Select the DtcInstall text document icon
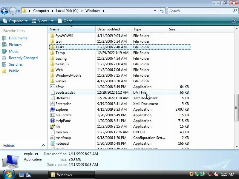This screenshot has height=179, width=239. pyautogui.click(x=53, y=98)
